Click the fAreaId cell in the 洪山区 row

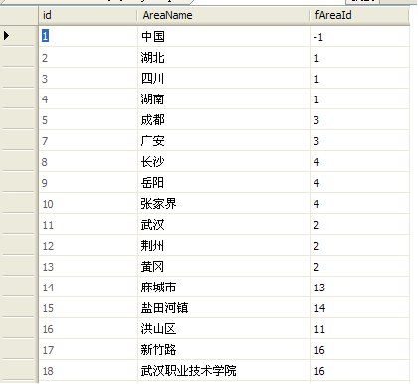pyautogui.click(x=359, y=329)
